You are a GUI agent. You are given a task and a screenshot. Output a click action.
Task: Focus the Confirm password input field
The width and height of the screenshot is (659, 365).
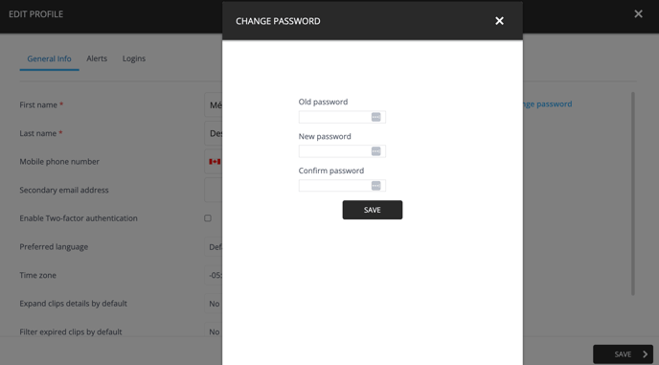click(342, 186)
